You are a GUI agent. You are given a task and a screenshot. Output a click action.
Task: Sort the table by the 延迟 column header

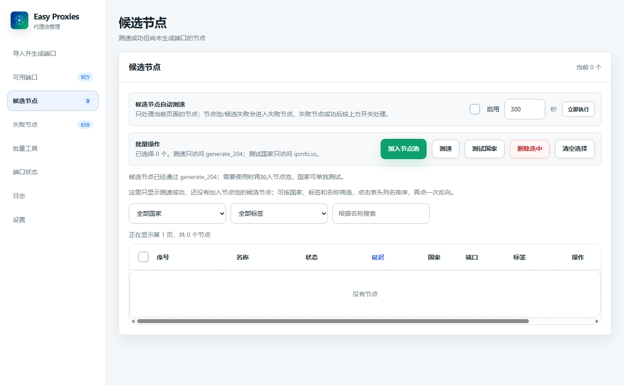[x=378, y=257]
